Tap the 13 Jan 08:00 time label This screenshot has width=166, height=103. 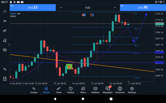click(60, 84)
